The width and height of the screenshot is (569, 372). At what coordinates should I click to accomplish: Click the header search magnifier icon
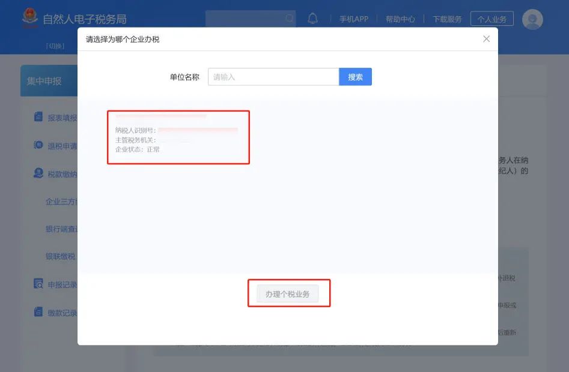point(289,18)
